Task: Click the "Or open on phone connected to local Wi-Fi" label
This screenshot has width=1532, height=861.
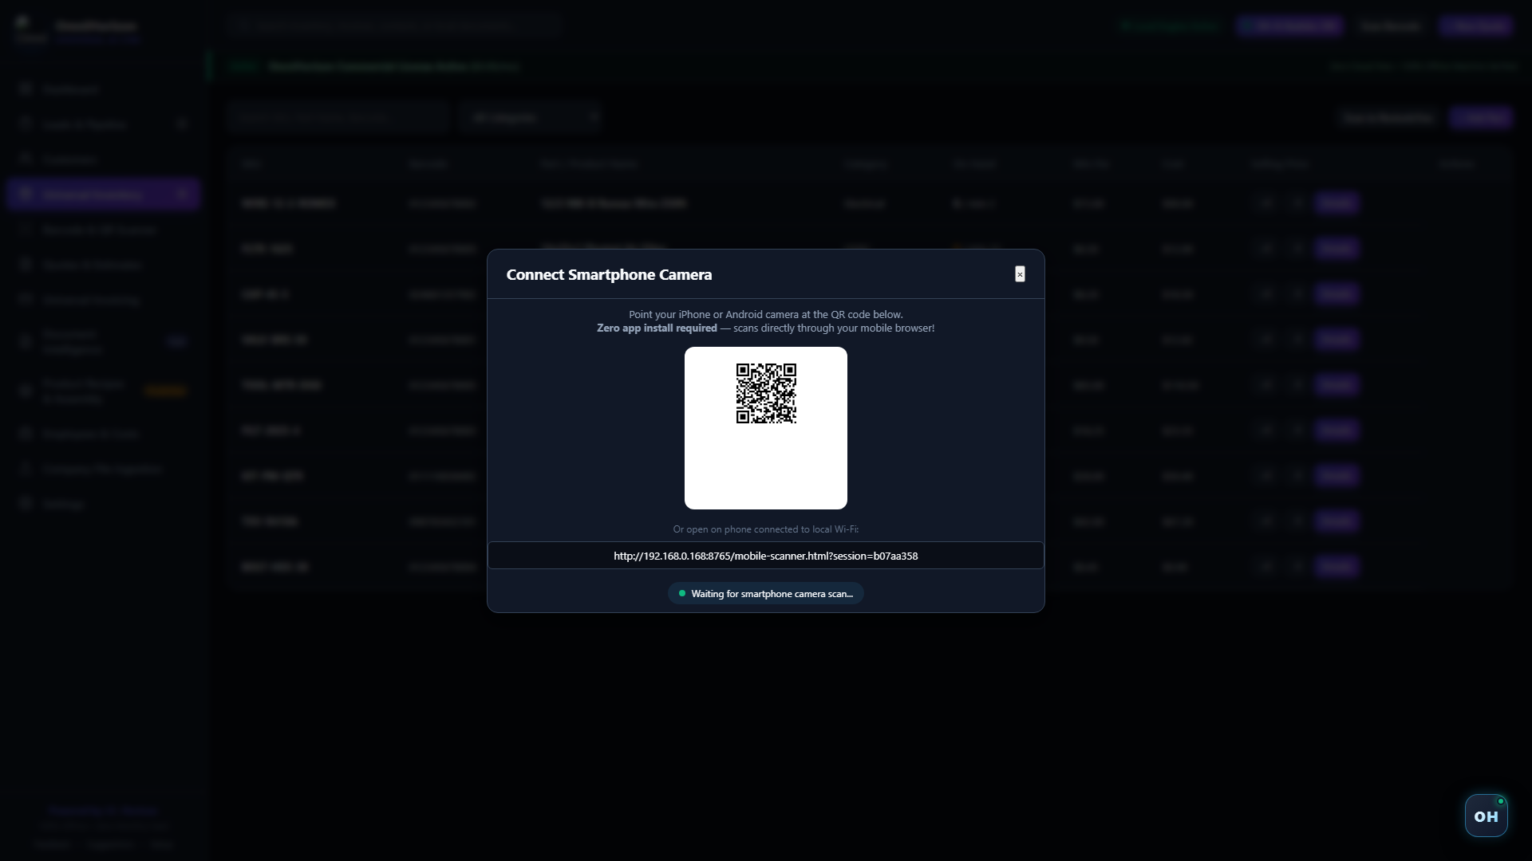Action: click(x=766, y=529)
